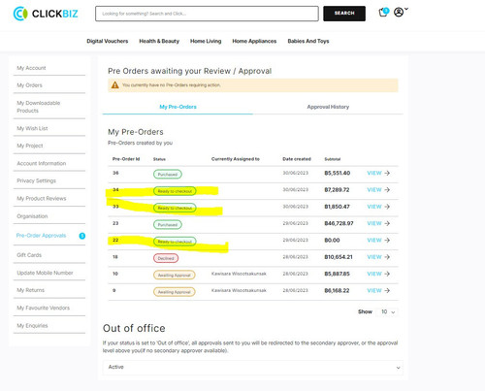Click Ready to checkout badge for order 34

pos(175,191)
